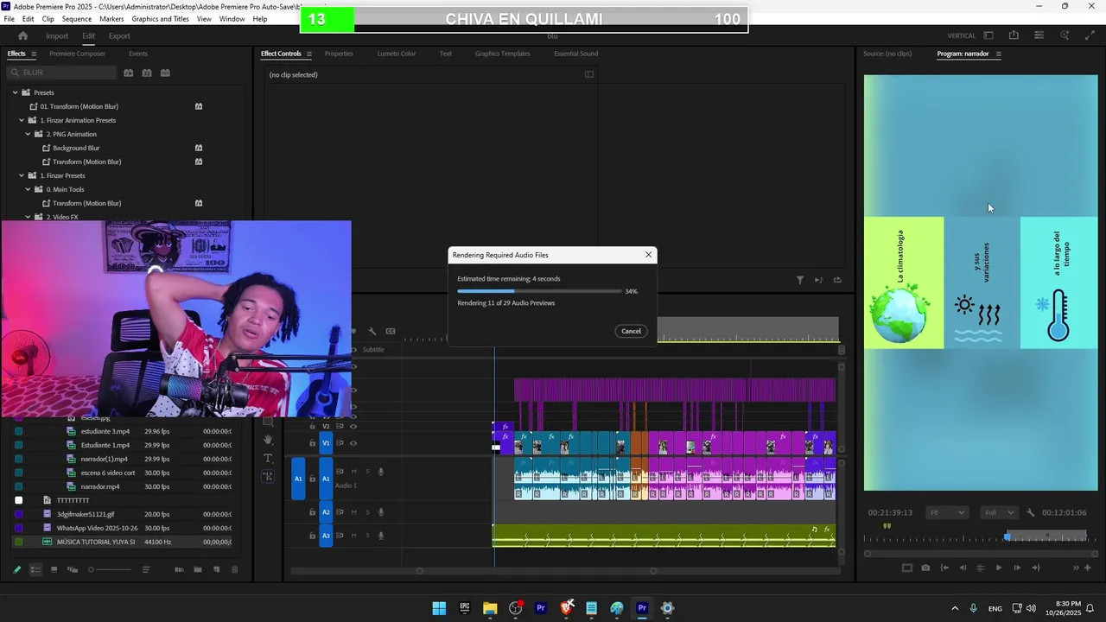This screenshot has width=1106, height=622.
Task: Switch Project panel to icon view
Action: point(54,569)
